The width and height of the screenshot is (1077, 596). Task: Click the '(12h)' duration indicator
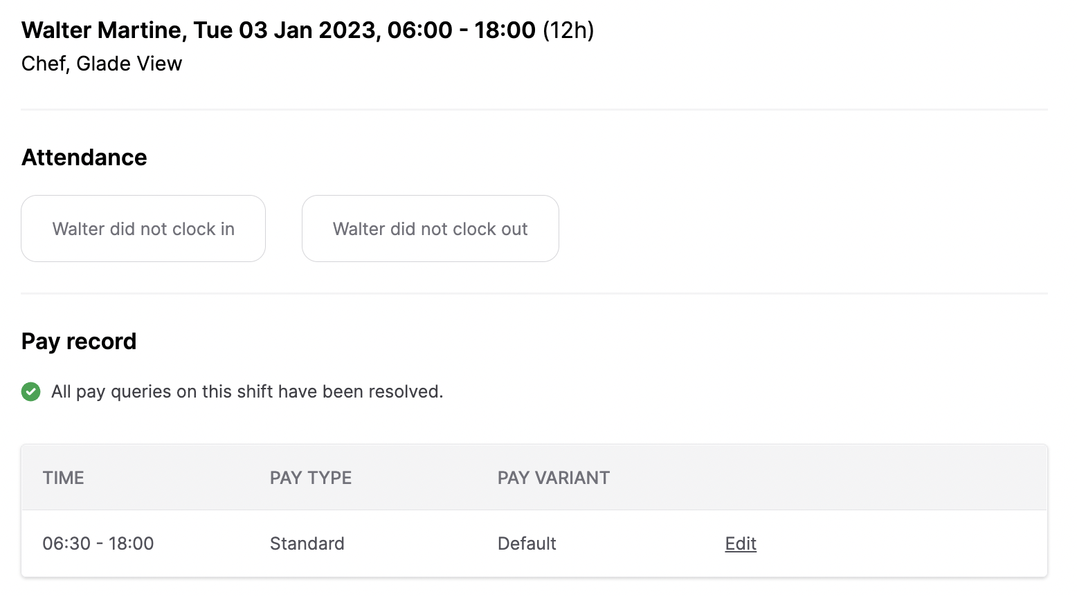[569, 30]
